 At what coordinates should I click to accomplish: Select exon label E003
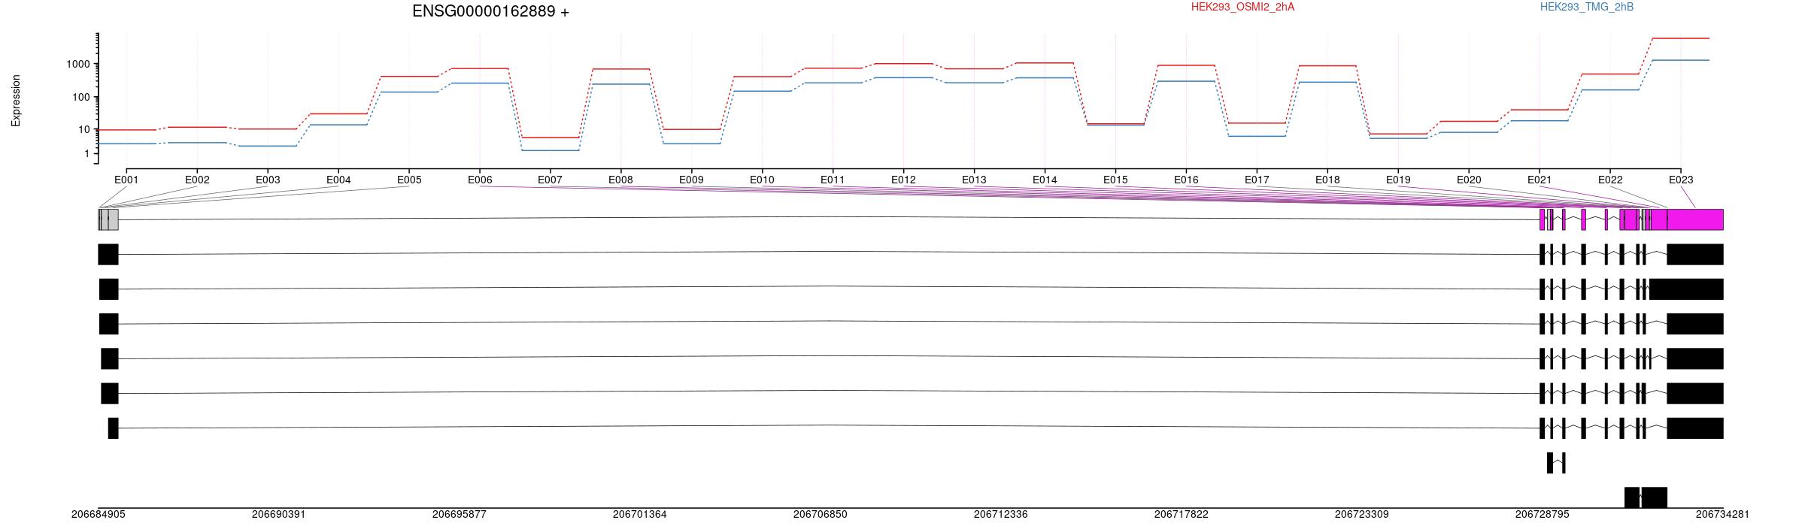268,180
